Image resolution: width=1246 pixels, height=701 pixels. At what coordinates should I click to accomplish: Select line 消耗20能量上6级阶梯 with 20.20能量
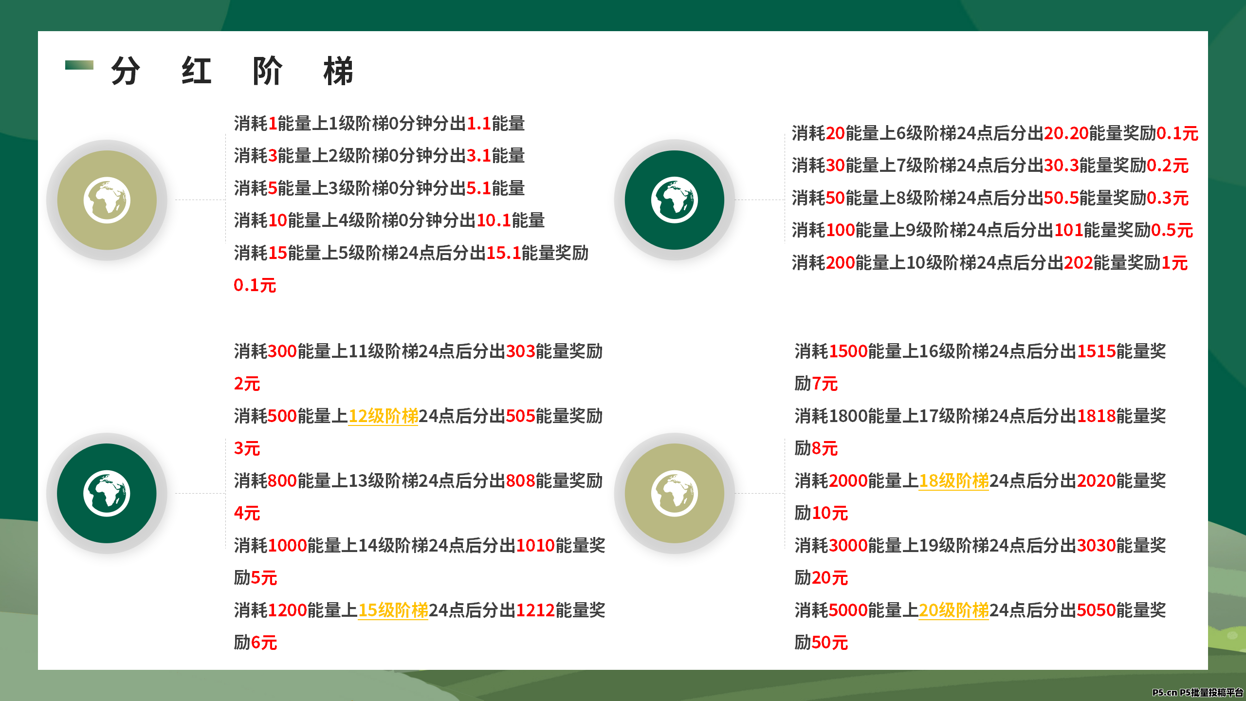coord(994,133)
